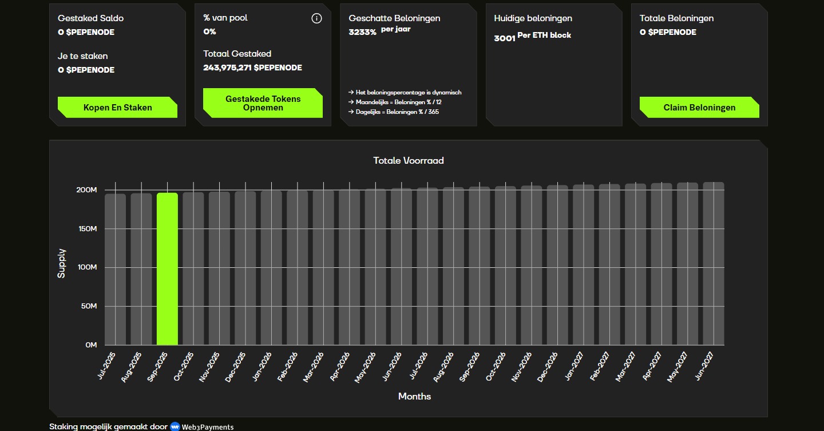Select the Jan-2026 supply bar
Image resolution: width=824 pixels, height=431 pixels.
[x=271, y=268]
